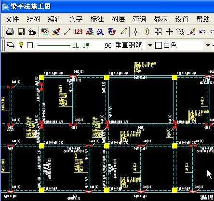
Task: Select the line drawing tool
Action: point(67,31)
